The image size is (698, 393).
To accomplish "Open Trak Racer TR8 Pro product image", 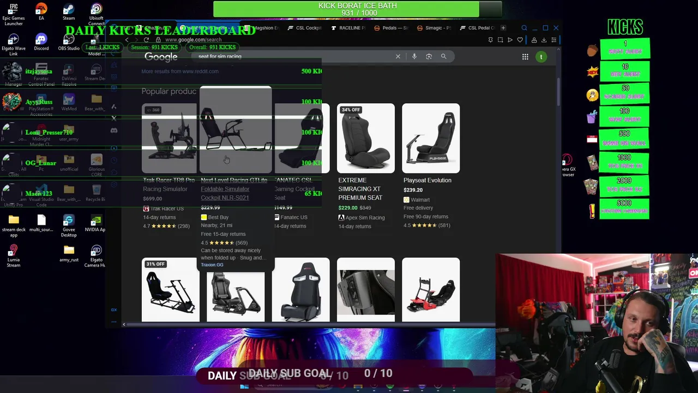I will (x=170, y=138).
